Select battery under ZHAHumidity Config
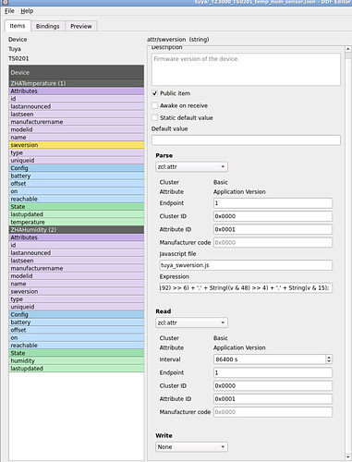The height and width of the screenshot is (462, 352). (77, 322)
